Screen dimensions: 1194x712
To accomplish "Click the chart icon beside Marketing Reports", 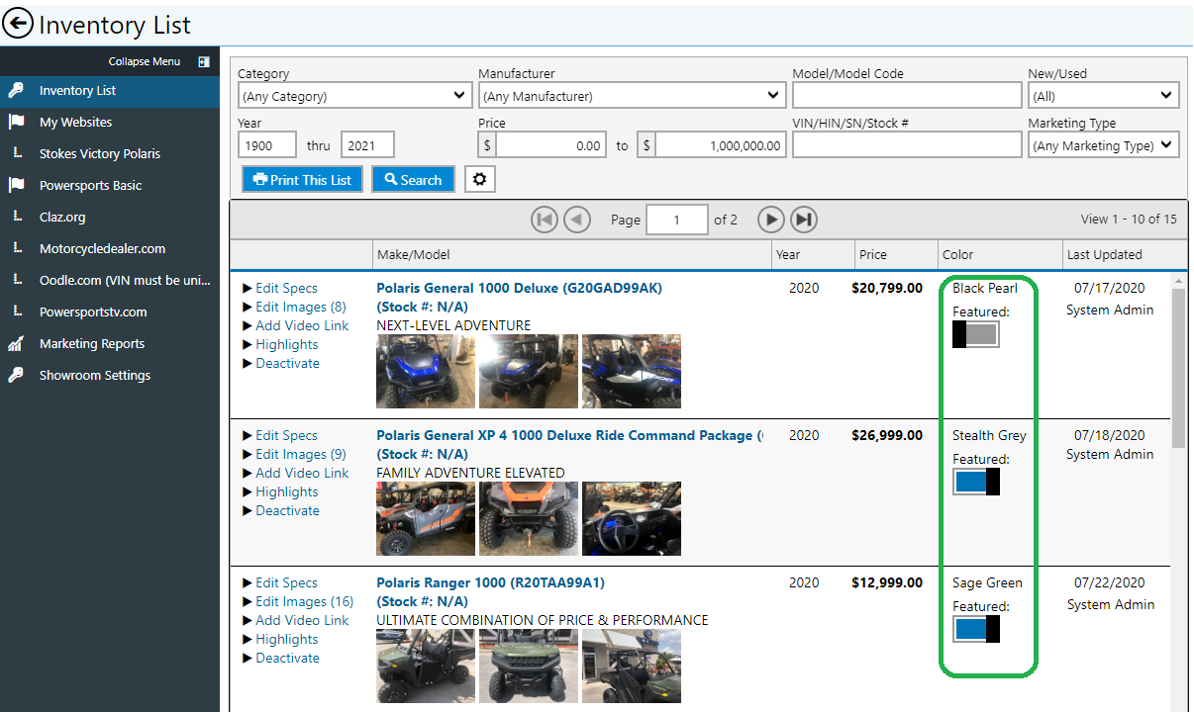I will [16, 343].
